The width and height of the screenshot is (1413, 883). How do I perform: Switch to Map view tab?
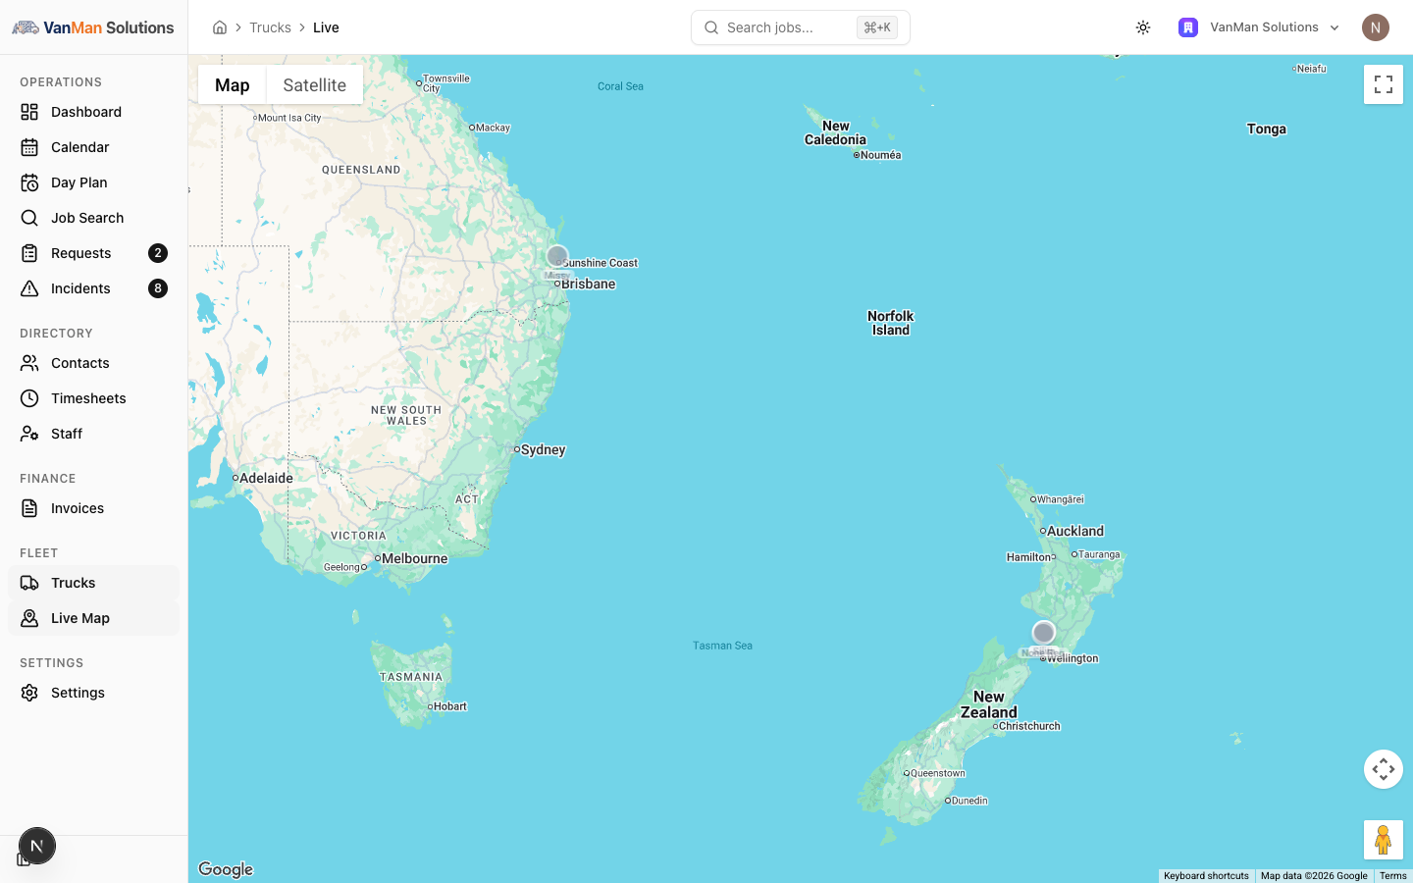pos(233,85)
